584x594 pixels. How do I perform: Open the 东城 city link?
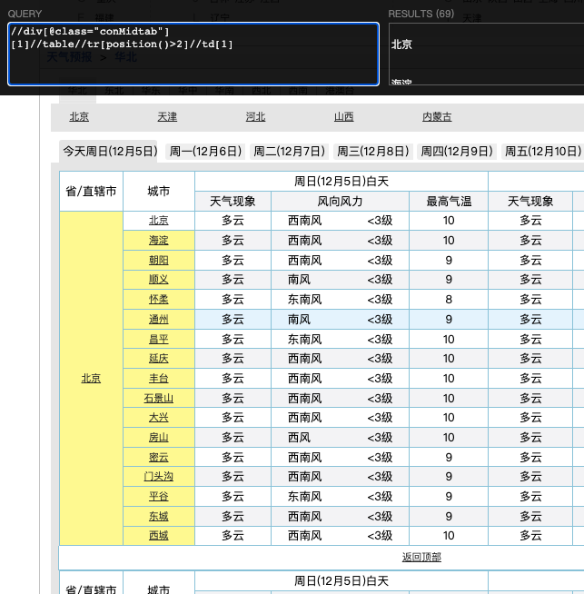coord(159,516)
